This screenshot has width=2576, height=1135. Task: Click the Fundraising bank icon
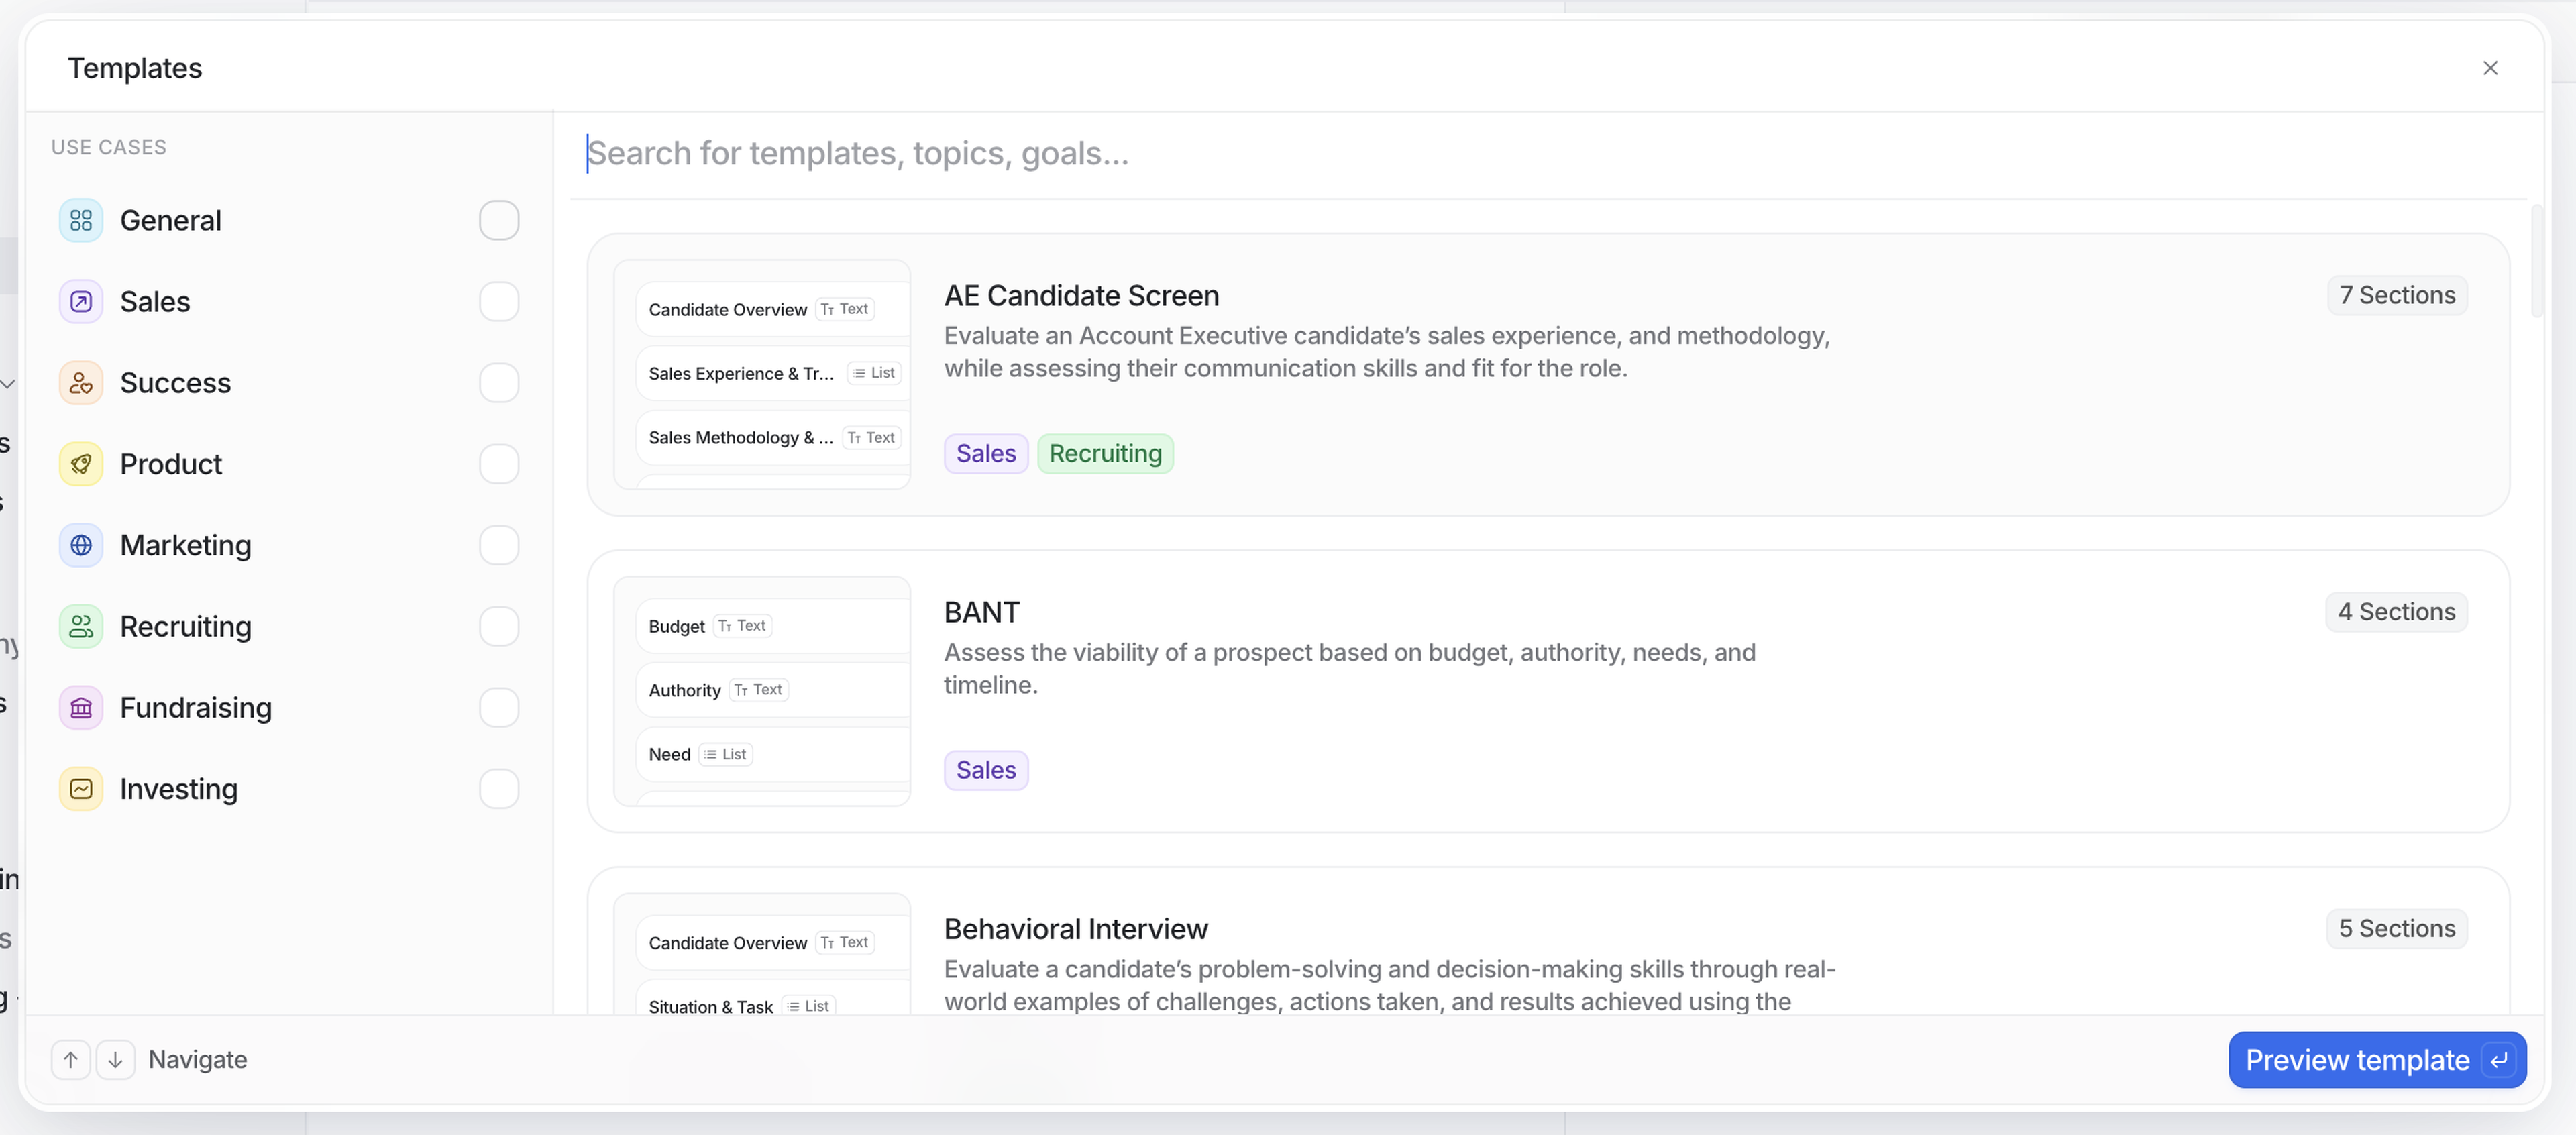click(x=81, y=708)
